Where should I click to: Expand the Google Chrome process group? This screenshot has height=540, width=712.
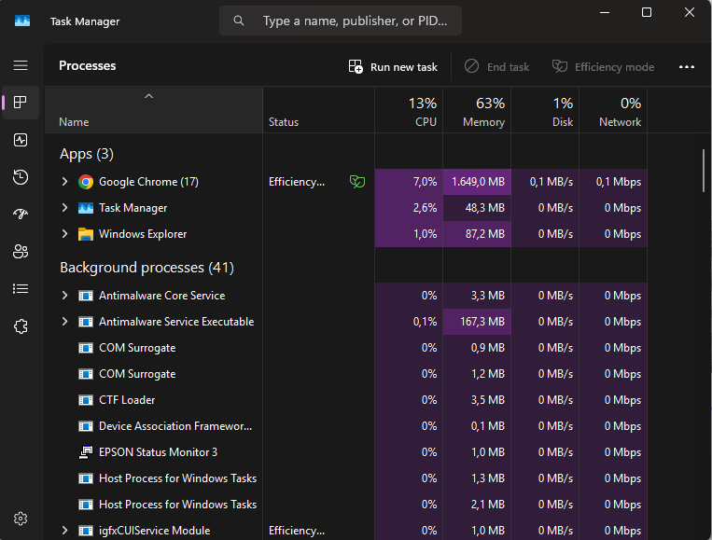pos(64,182)
